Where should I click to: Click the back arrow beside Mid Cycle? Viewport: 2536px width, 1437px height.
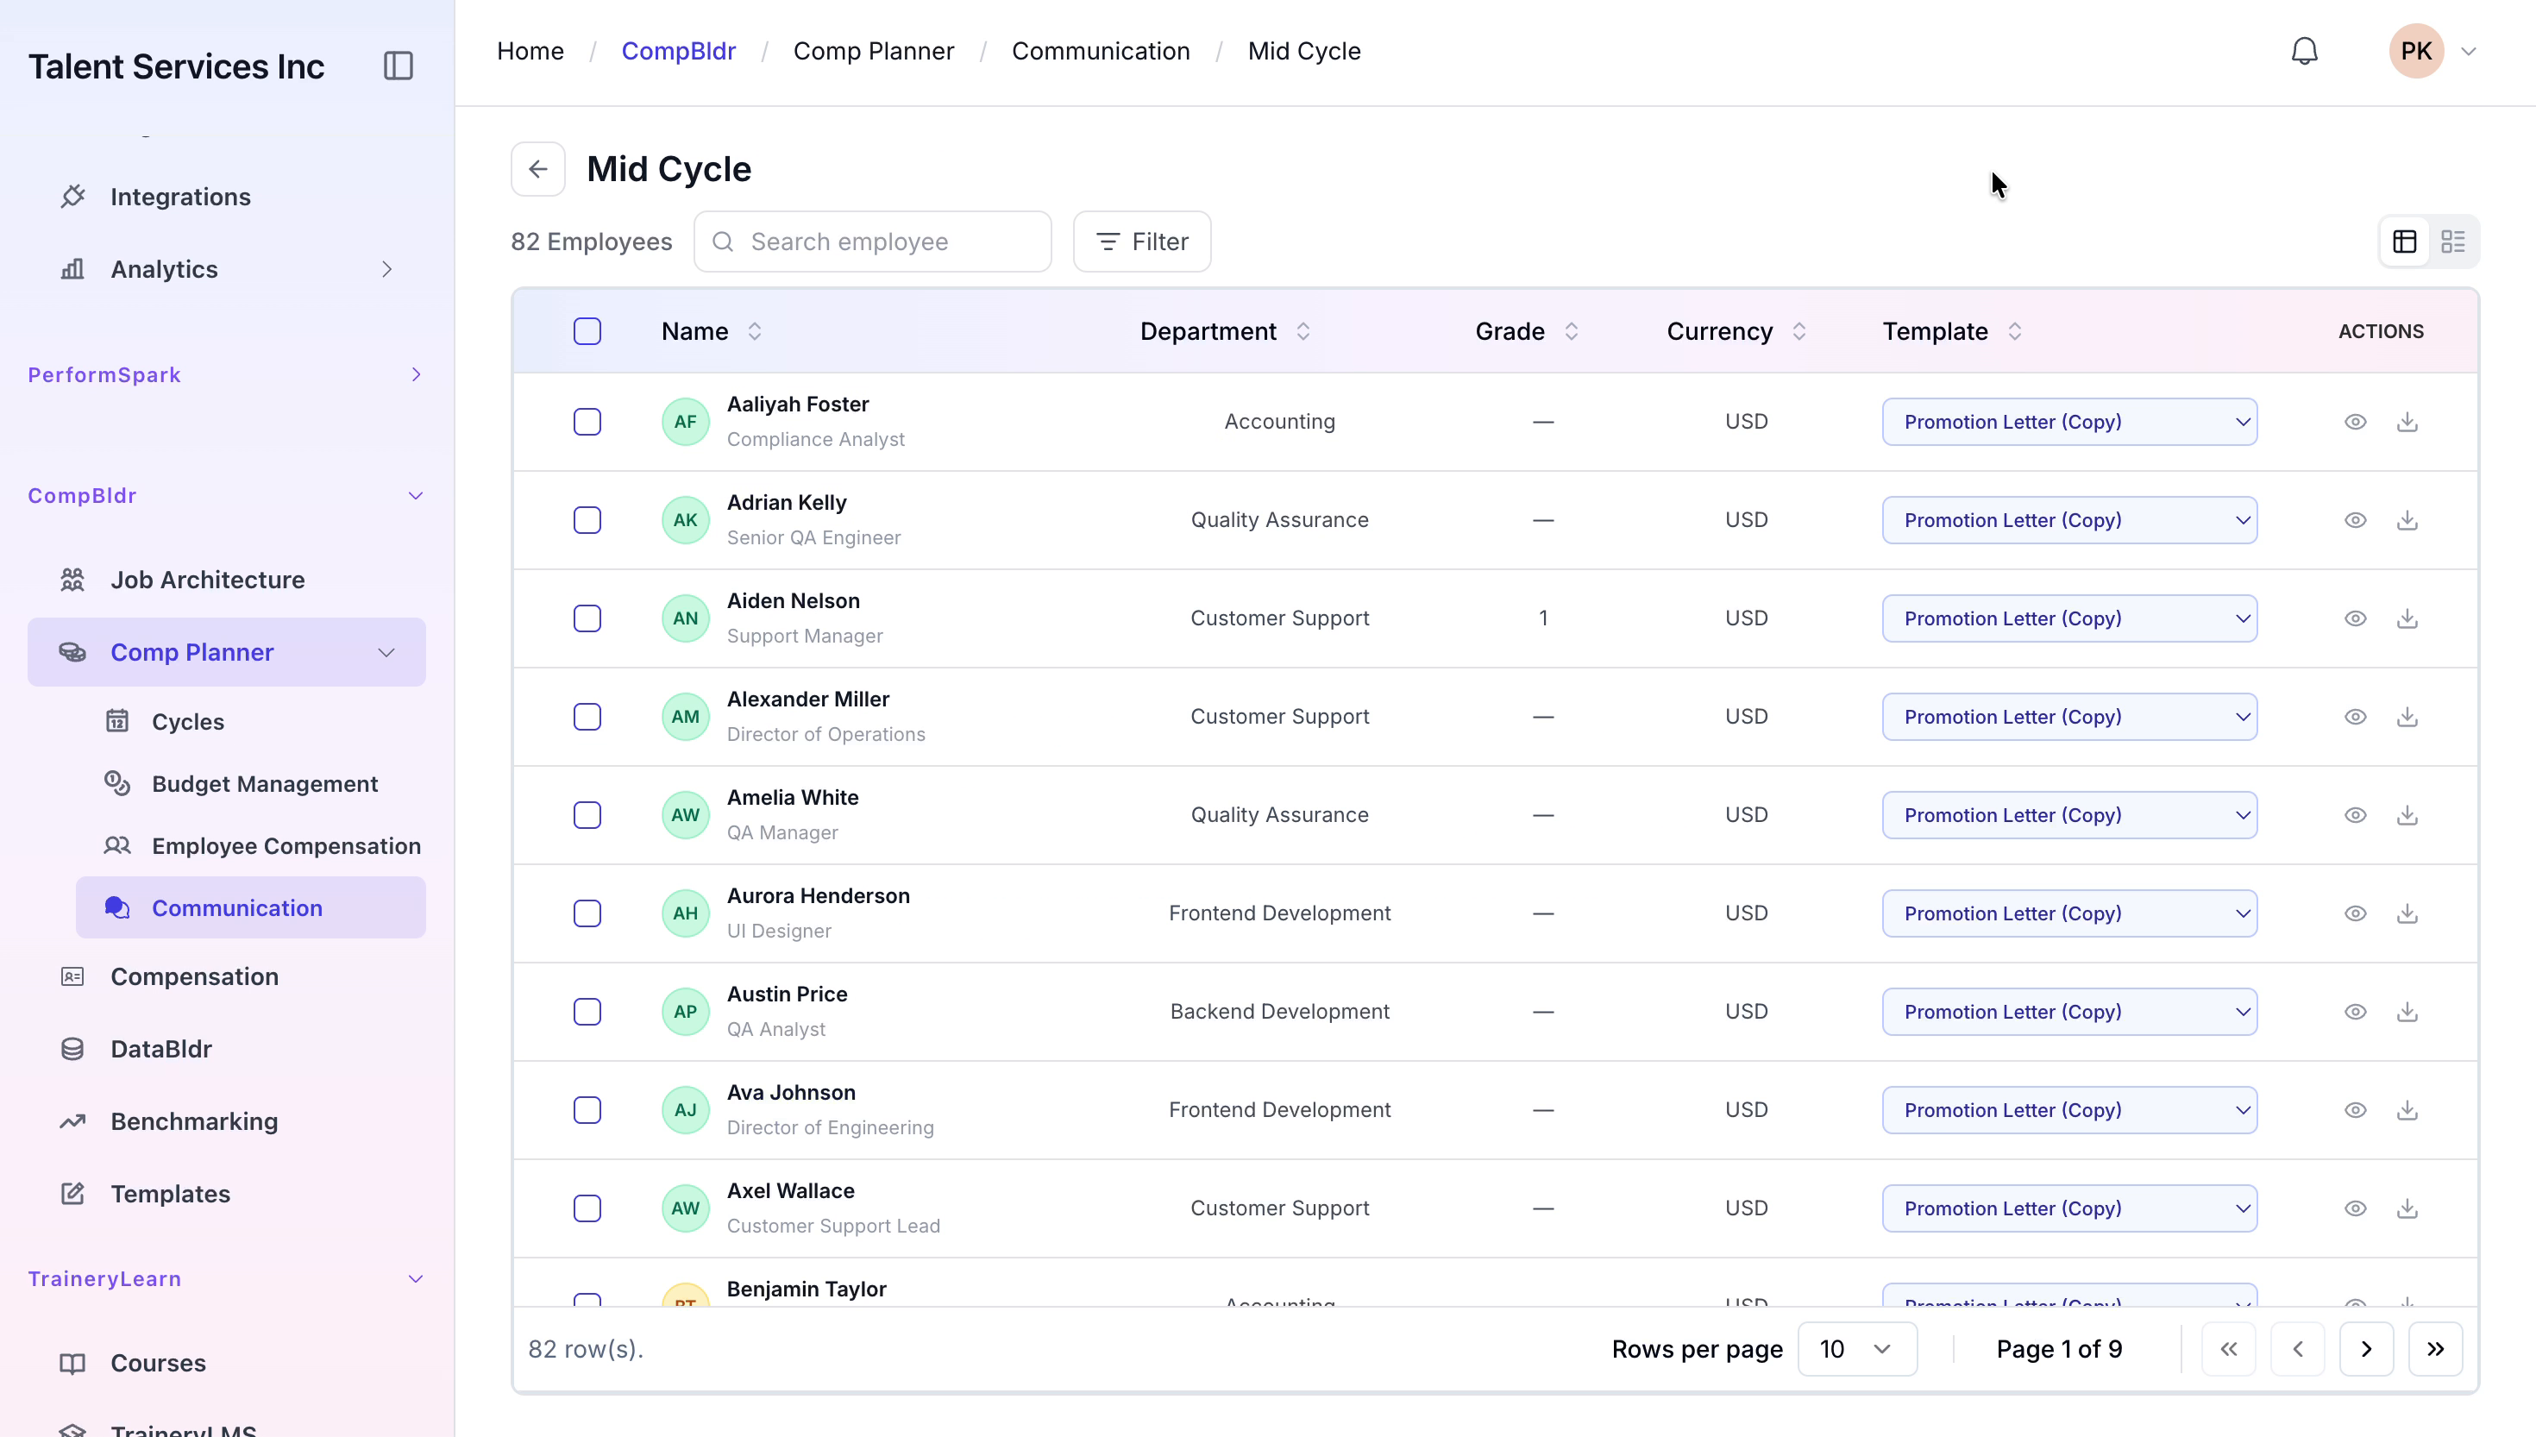pos(537,169)
